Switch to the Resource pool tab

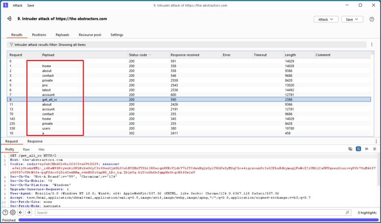[x=90, y=35]
